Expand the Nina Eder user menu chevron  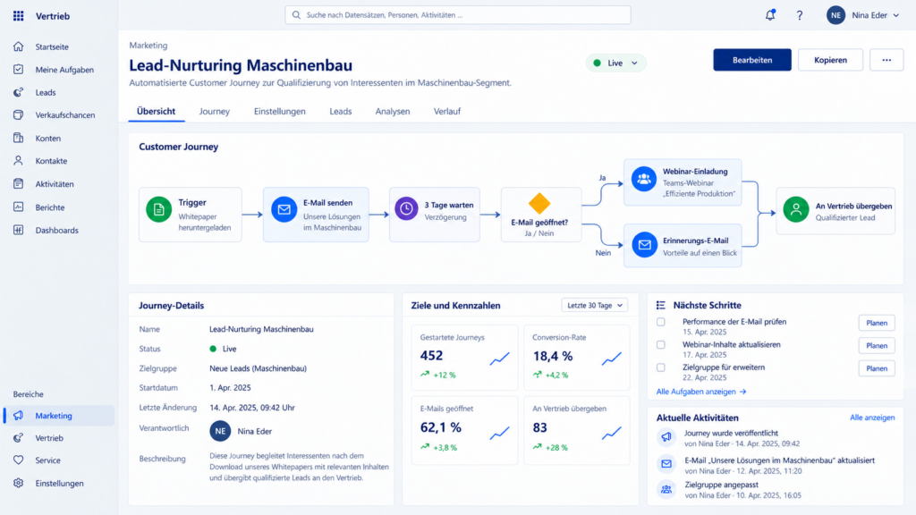896,16
